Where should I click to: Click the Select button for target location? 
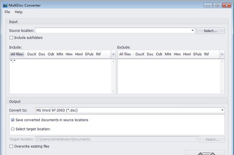click(212, 139)
